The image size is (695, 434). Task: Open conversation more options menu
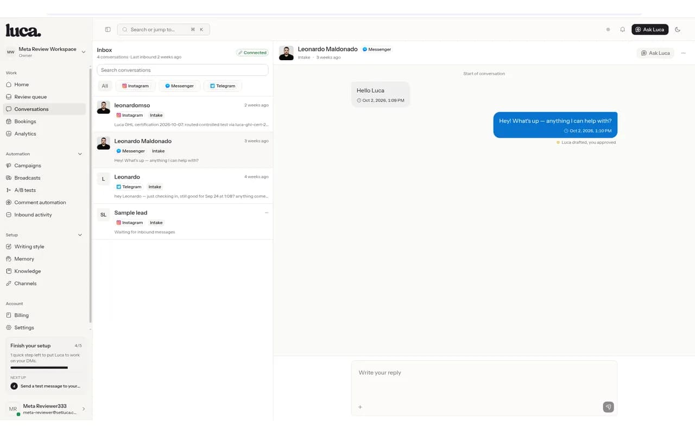tap(683, 53)
